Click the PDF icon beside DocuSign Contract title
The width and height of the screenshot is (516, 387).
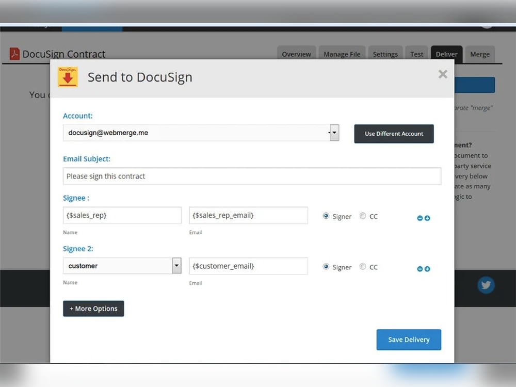tap(14, 53)
